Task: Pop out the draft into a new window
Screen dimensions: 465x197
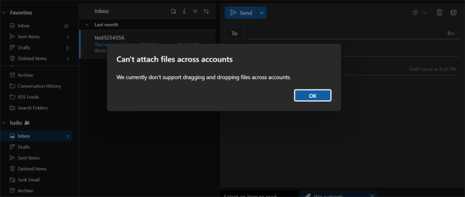Action: [454, 12]
